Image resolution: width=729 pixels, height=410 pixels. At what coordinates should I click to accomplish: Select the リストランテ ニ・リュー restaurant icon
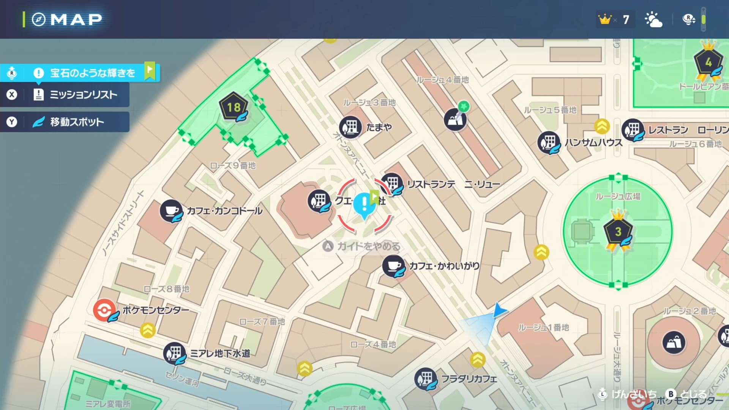[x=393, y=184]
